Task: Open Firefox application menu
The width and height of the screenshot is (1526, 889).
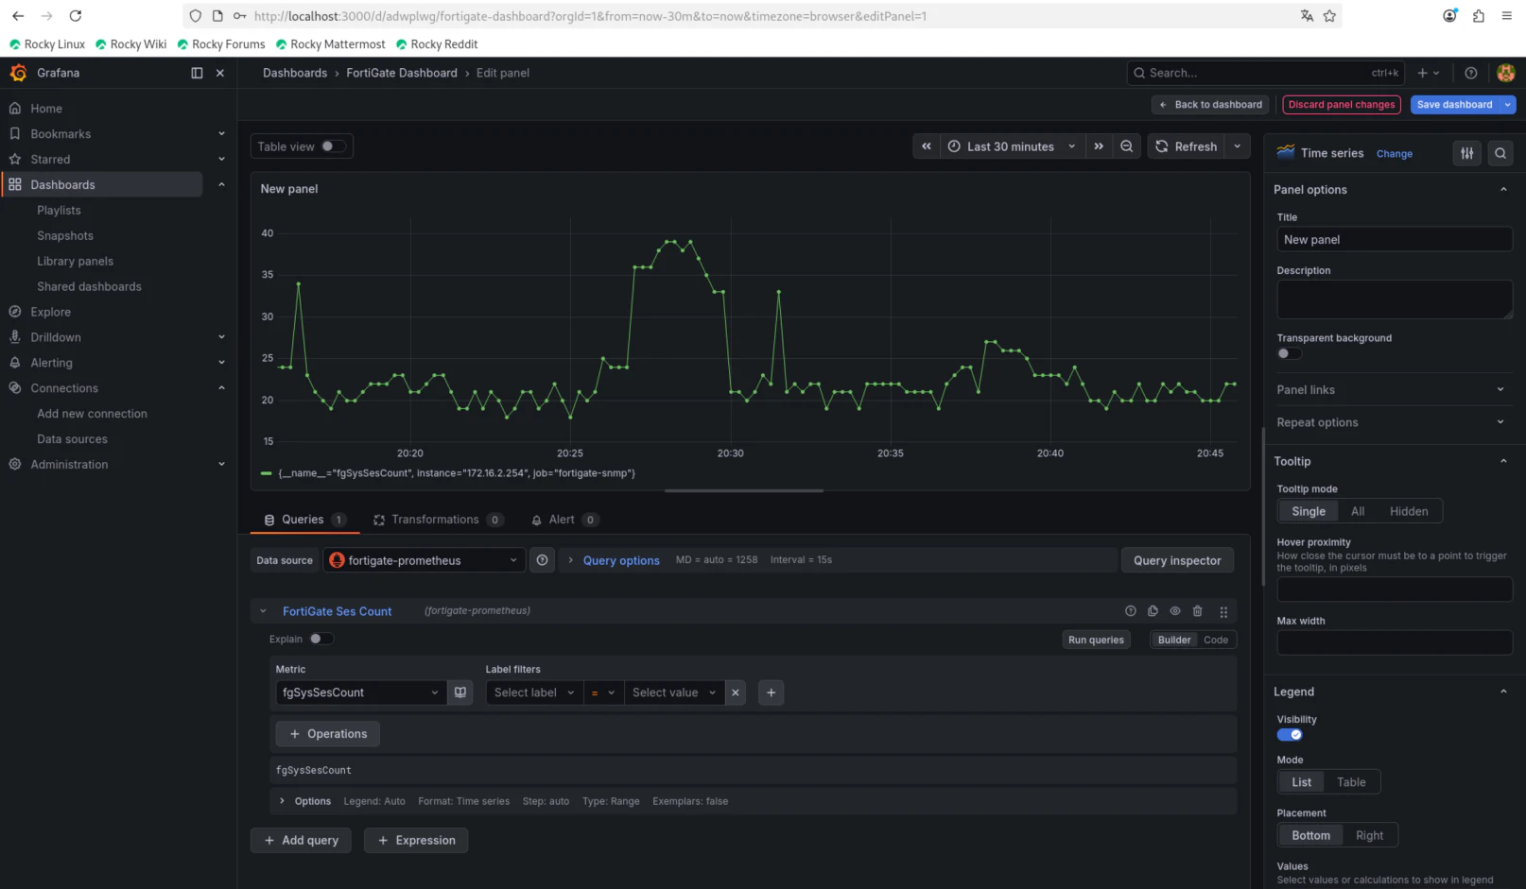Action: (1507, 16)
